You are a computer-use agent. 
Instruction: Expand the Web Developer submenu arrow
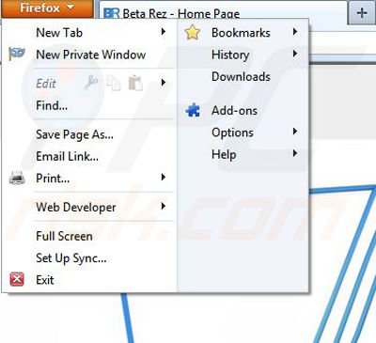(x=164, y=206)
